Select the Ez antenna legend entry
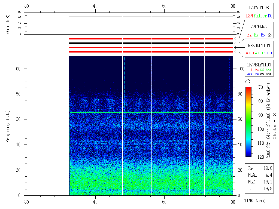 [249, 35]
